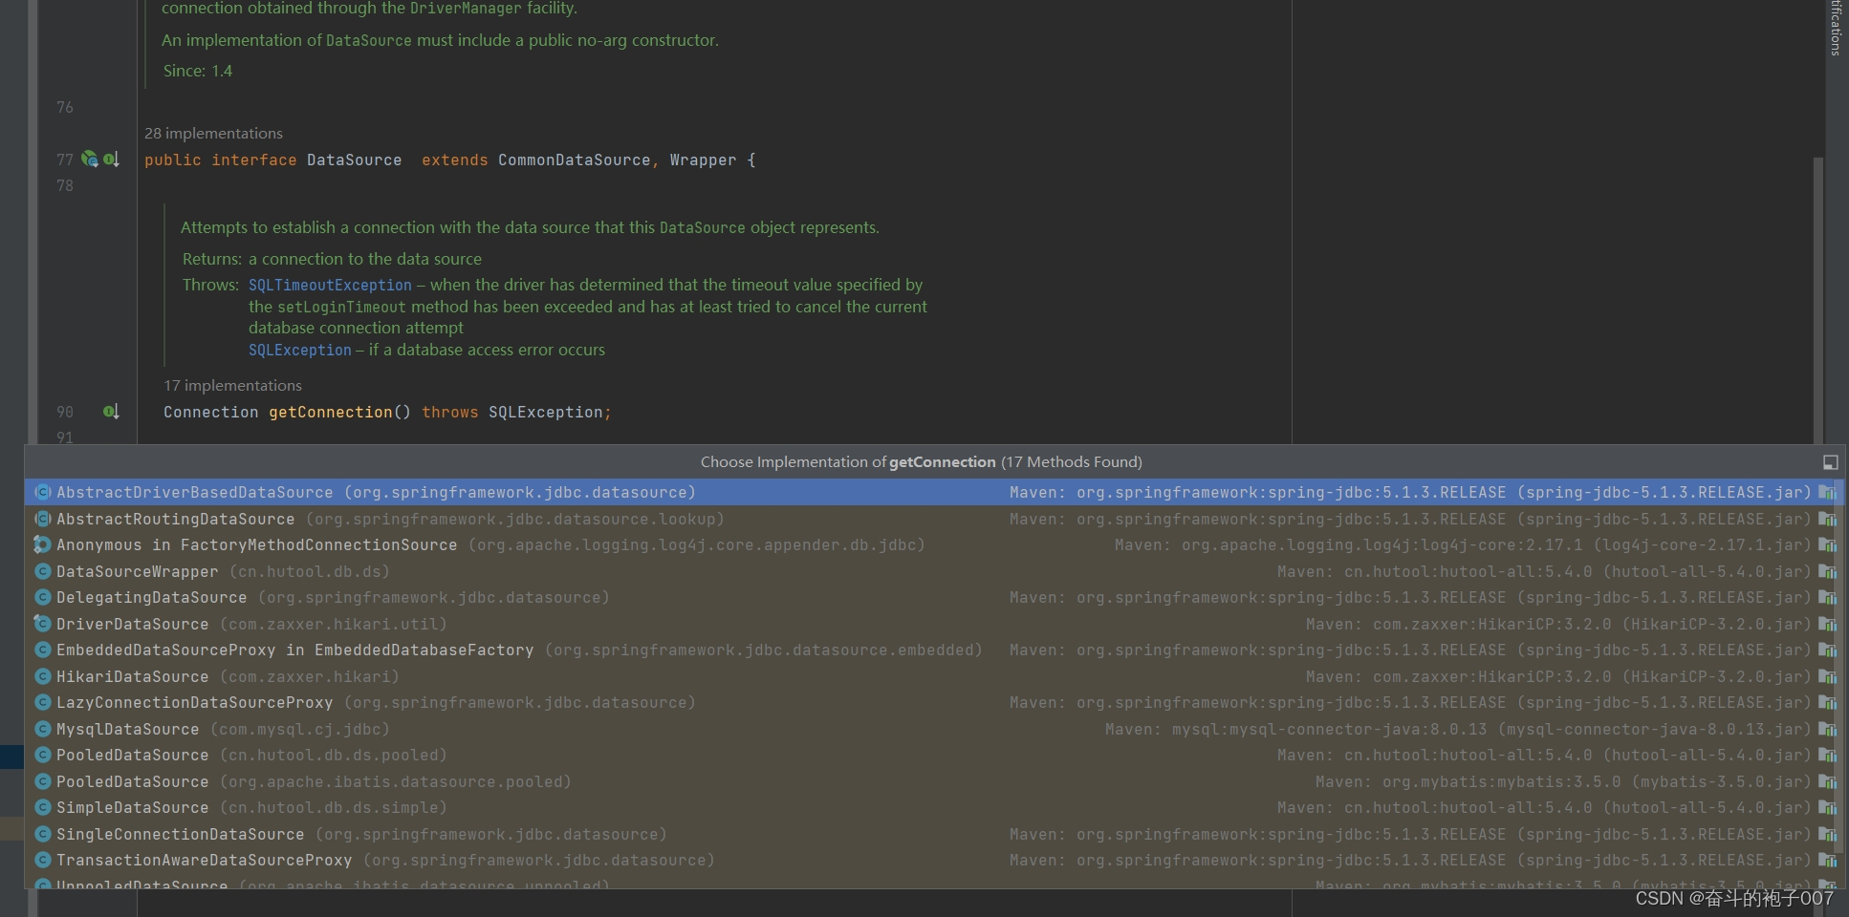The height and width of the screenshot is (917, 1849).
Task: Click the anonymous class icon for FactoryMethodConnectionSource
Action: click(x=43, y=544)
